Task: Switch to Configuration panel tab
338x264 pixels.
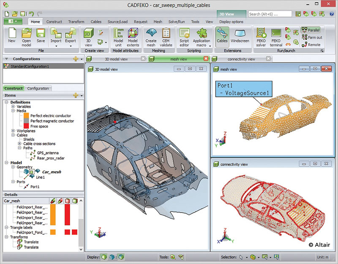Action: point(38,88)
